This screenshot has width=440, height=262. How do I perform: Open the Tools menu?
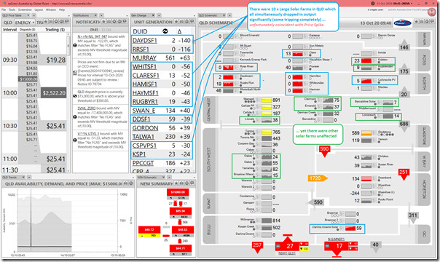tap(12, 9)
